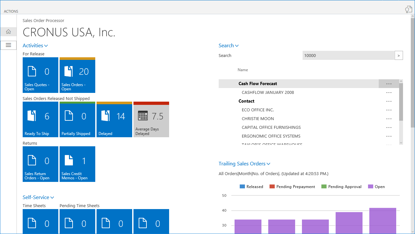The image size is (415, 234).
Task: Expand the Trailing Sales Orders dropdown
Action: 245,164
